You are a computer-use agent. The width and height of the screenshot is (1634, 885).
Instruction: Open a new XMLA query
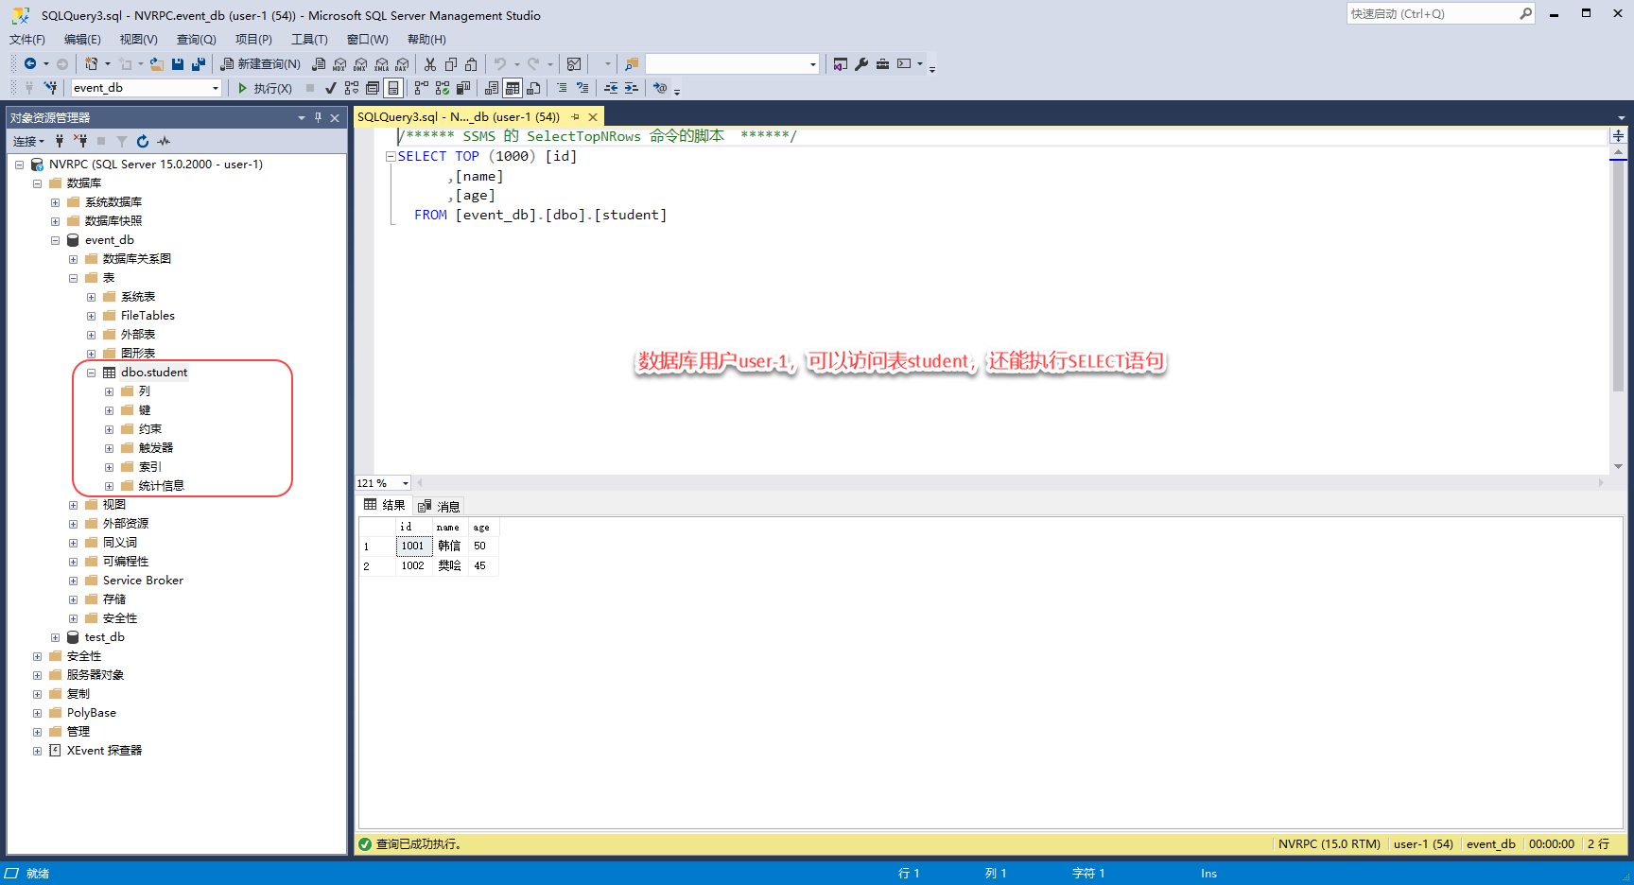pyautogui.click(x=381, y=64)
